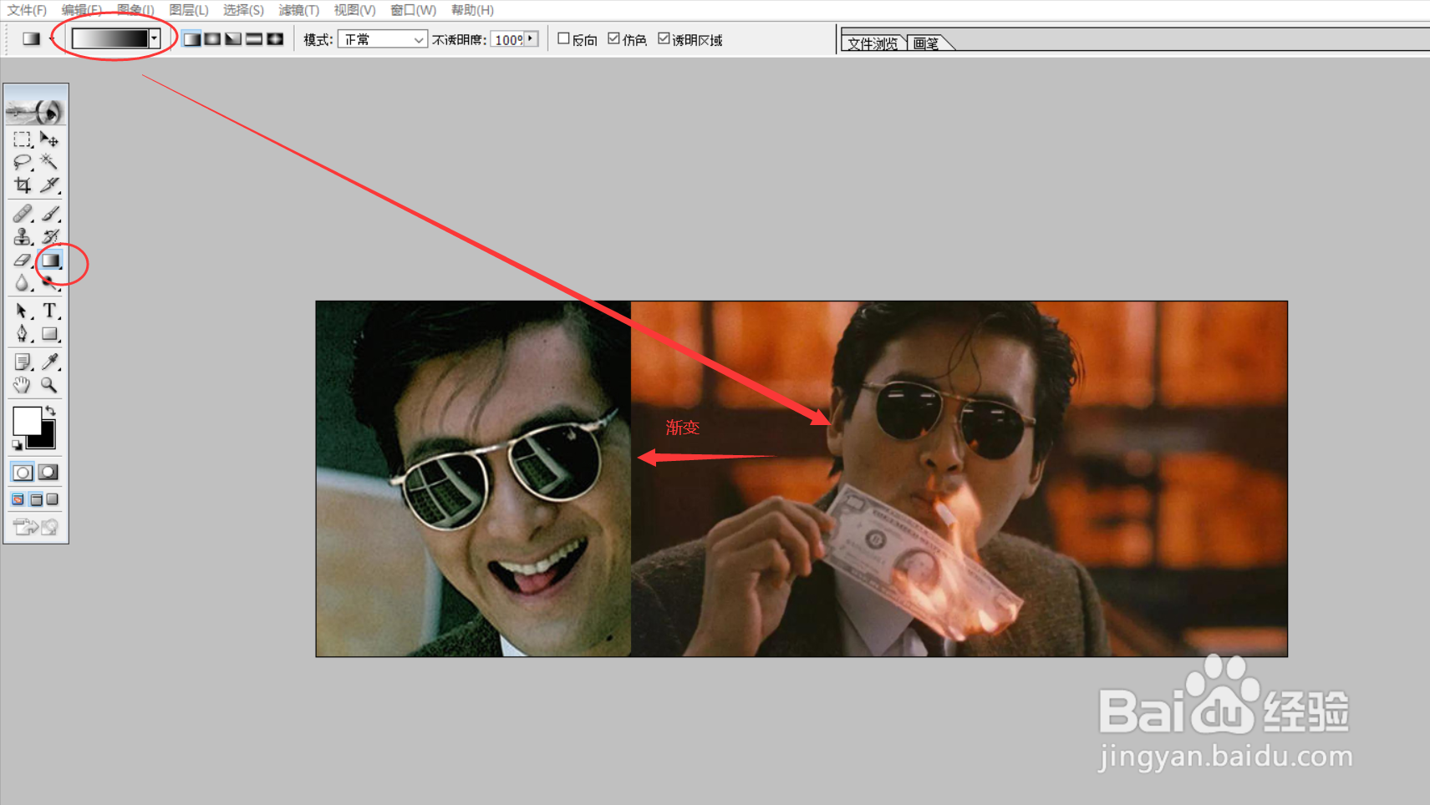Screen dimensions: 1430x805
Task: Click the black background color swatch
Action: pyautogui.click(x=45, y=439)
